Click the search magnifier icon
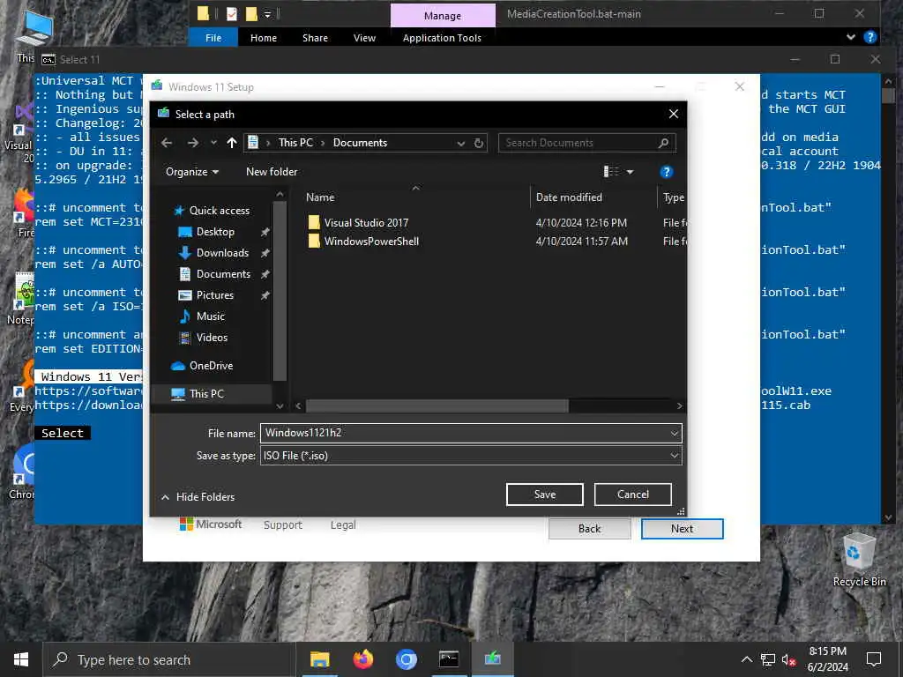This screenshot has width=903, height=677. [663, 143]
